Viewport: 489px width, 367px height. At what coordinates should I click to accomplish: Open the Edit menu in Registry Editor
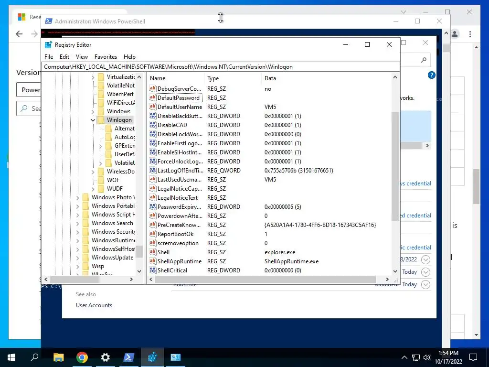point(64,57)
